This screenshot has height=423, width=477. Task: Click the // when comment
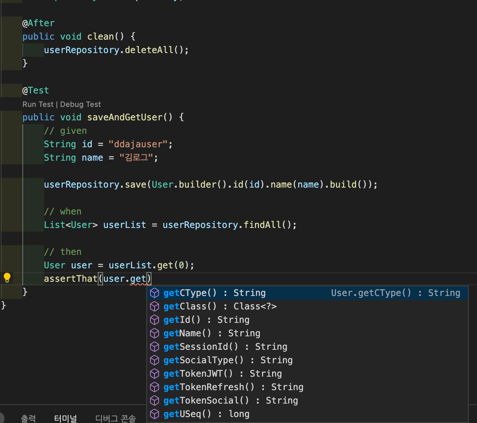(63, 211)
